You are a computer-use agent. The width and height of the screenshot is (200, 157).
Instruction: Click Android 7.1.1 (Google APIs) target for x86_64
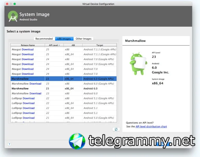(x=100, y=54)
